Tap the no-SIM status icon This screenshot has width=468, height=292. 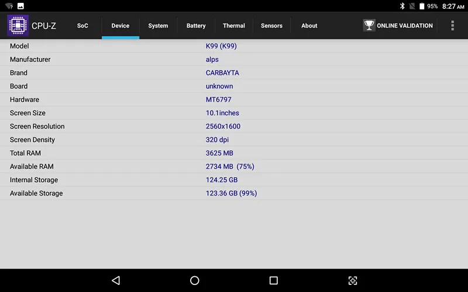click(412, 6)
